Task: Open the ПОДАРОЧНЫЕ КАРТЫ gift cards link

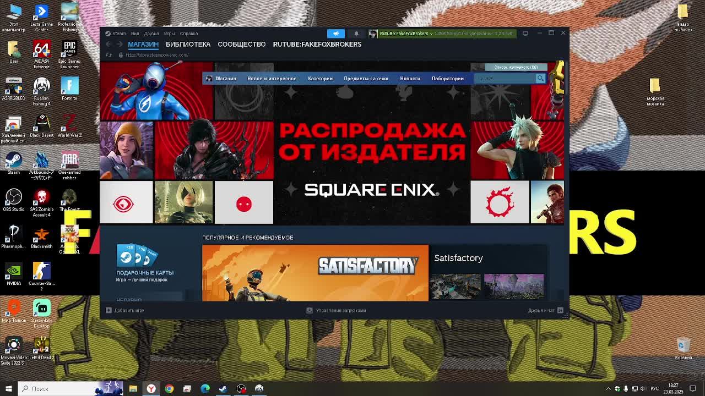Action: (x=145, y=273)
